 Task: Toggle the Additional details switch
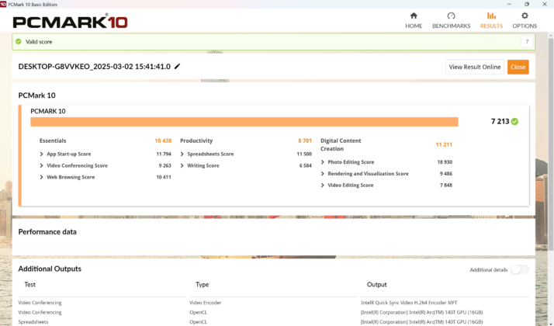[x=520, y=269]
